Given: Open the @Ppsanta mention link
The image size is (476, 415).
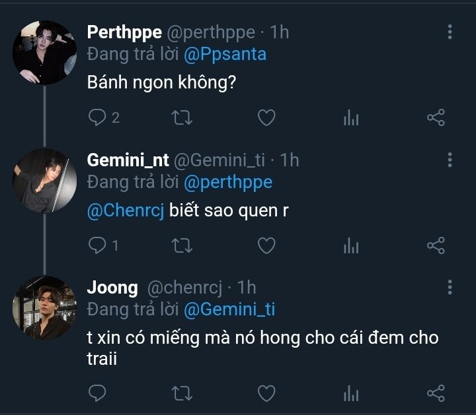Looking at the screenshot, I should (225, 54).
